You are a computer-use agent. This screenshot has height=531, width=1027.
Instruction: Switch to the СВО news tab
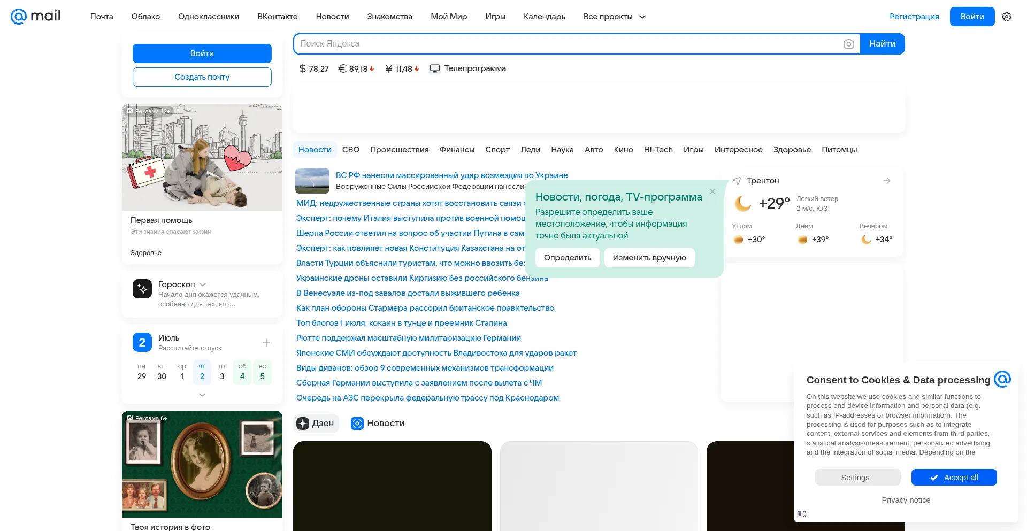351,150
